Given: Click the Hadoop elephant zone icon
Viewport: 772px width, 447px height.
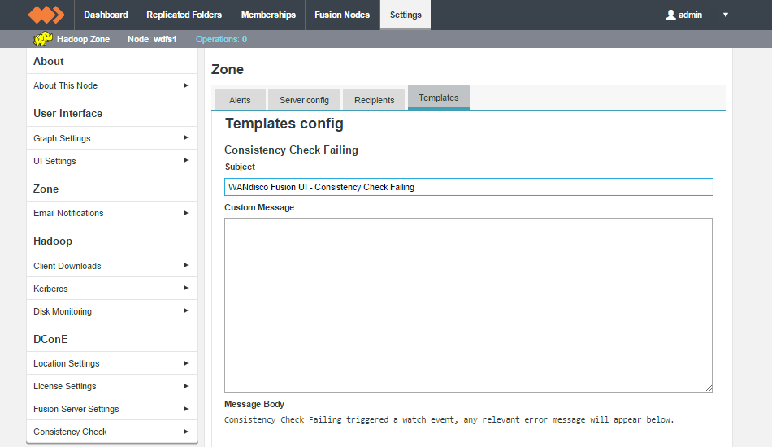Looking at the screenshot, I should 43,39.
